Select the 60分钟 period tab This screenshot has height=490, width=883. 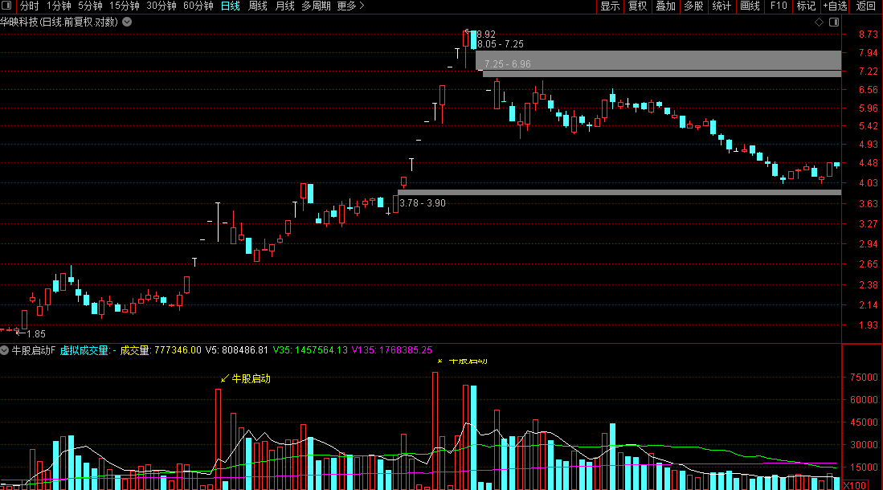198,6
